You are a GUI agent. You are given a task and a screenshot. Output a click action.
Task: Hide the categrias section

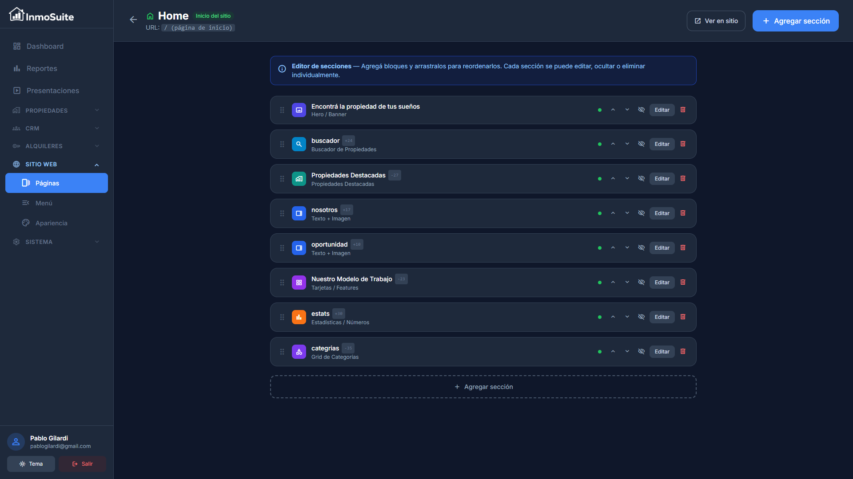(x=641, y=352)
